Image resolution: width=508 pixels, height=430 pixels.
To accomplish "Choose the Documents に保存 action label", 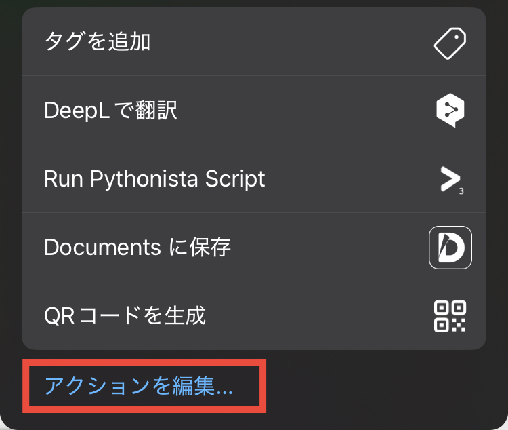I will click(137, 248).
